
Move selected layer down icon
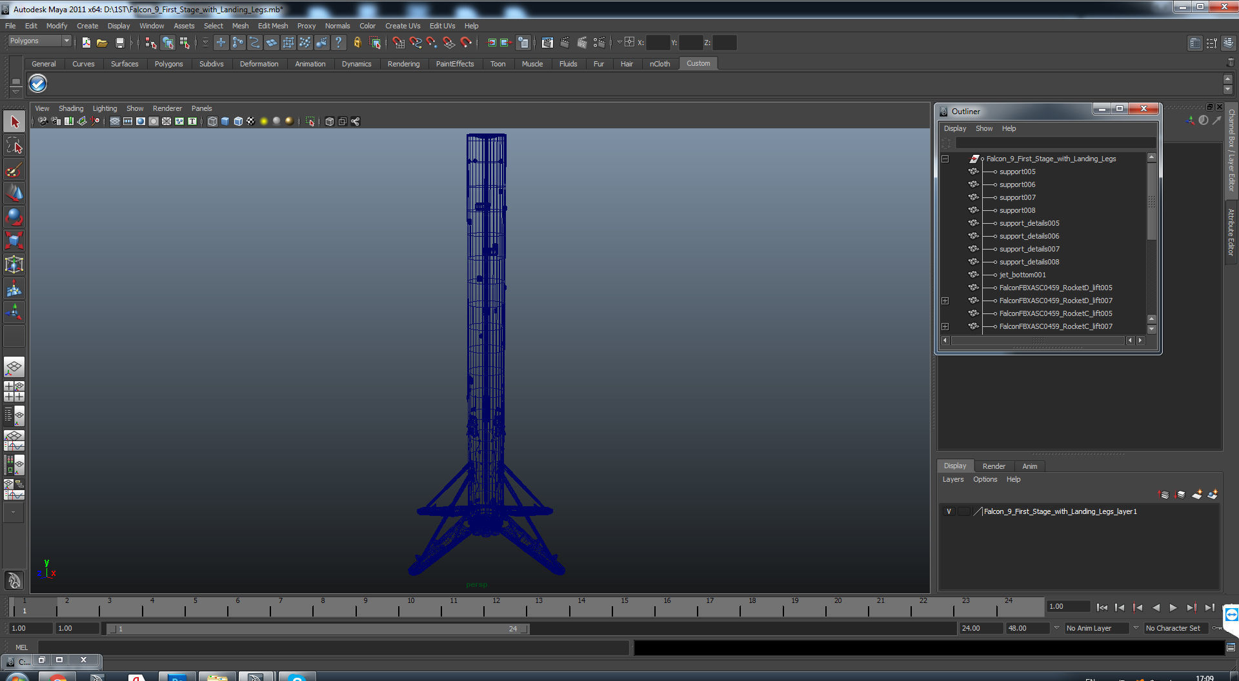(1180, 495)
